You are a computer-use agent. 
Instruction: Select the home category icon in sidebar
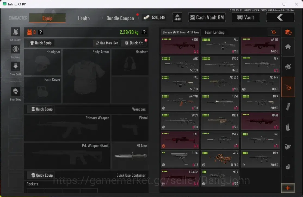288,47
